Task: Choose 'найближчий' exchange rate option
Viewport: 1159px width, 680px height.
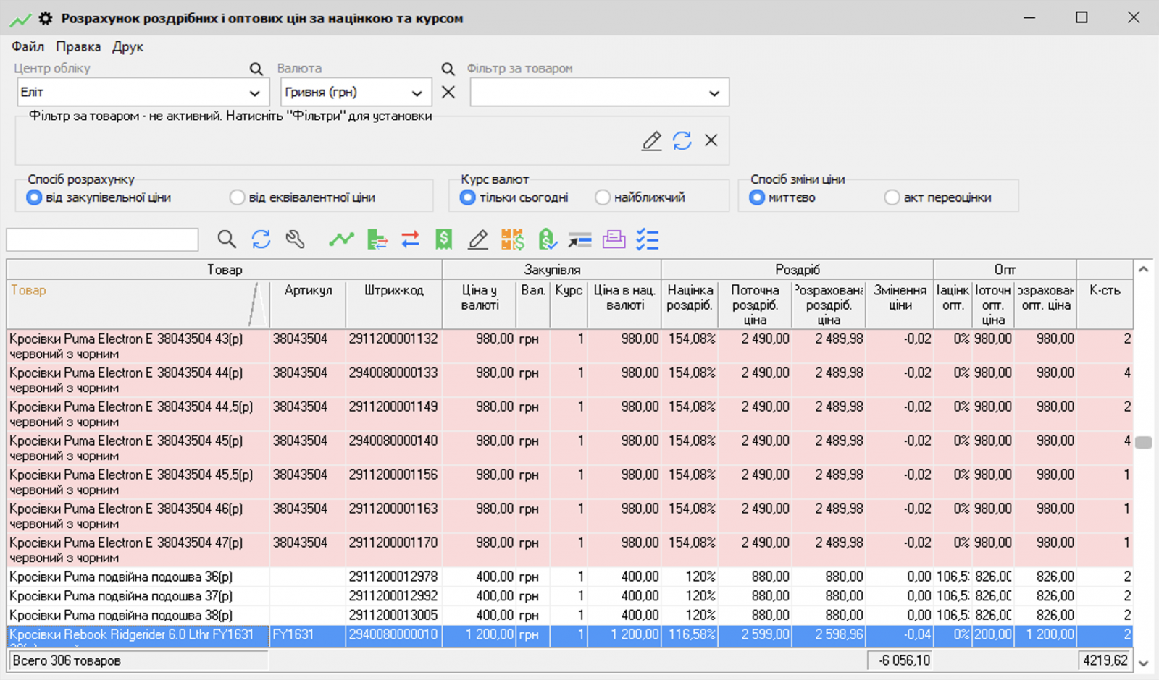Action: tap(602, 197)
